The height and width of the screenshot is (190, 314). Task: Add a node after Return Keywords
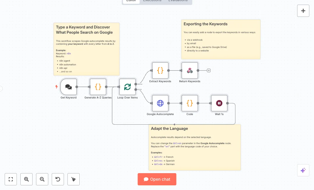[209, 70]
